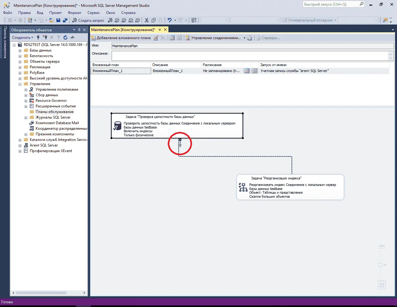Click the Создать запрос button

[88, 20]
